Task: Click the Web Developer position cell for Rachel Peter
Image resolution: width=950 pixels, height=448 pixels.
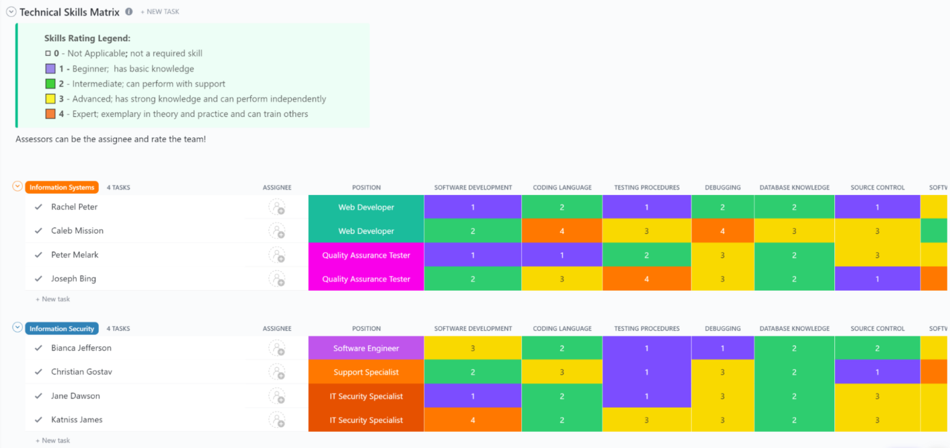Action: point(366,207)
